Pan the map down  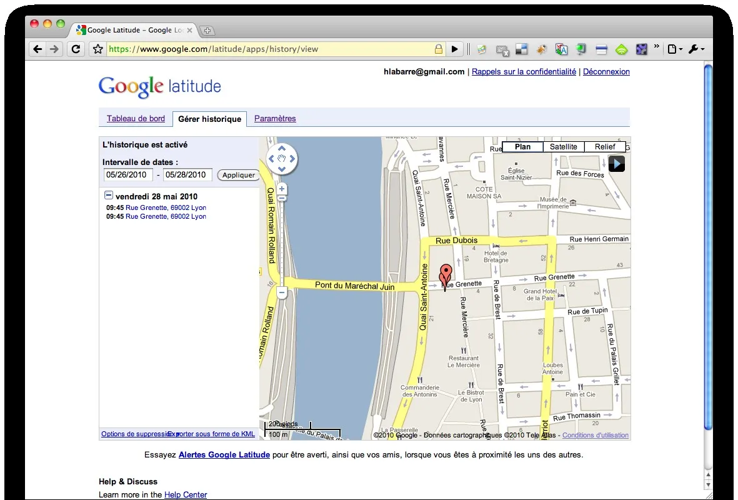(281, 169)
